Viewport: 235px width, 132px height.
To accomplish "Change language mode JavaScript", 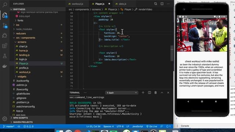I will (137, 126).
